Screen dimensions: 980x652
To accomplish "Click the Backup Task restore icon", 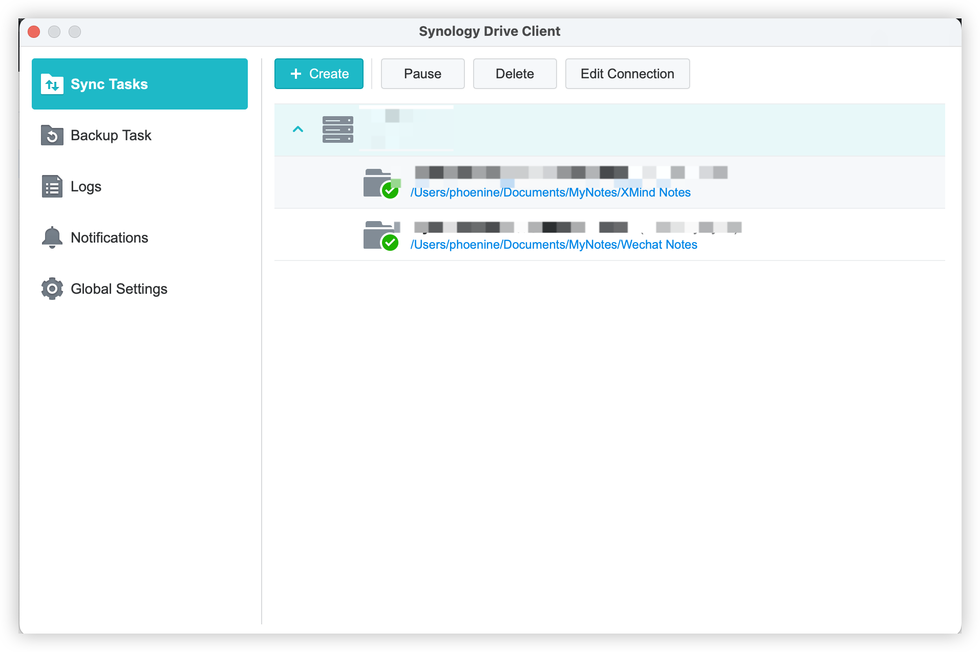I will tap(52, 135).
